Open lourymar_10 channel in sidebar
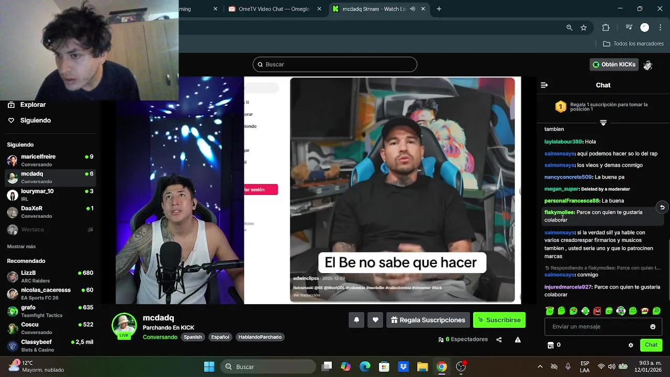This screenshot has height=377, width=670. [50, 195]
